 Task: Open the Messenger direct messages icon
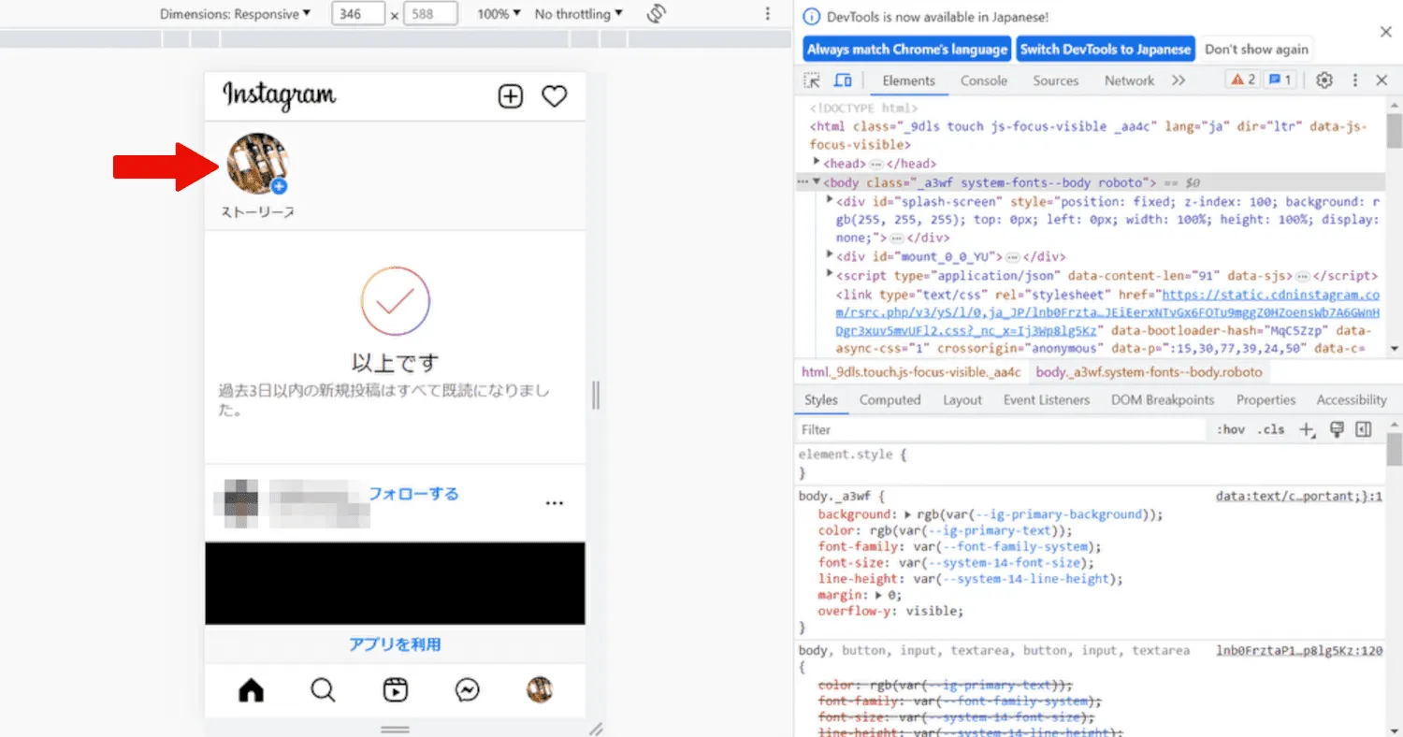(468, 690)
